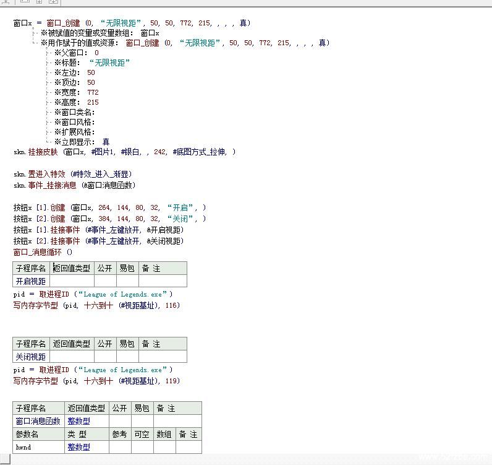
Task: Toggle 数组 cell for hwnd parameter
Action: pos(164,447)
